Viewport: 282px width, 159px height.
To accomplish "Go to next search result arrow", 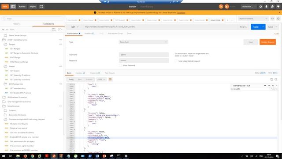I will point(265,86).
